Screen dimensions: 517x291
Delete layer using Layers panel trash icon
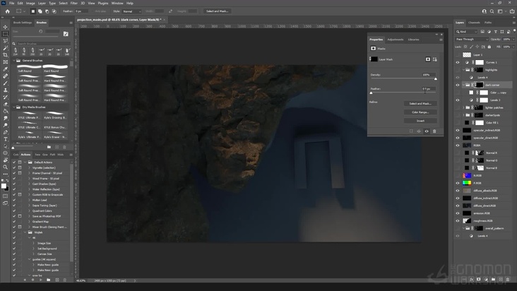tap(508, 279)
